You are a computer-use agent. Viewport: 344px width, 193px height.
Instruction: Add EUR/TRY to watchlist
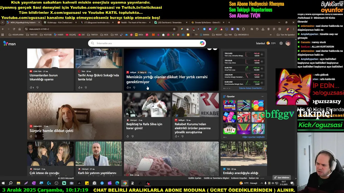click(x=262, y=69)
